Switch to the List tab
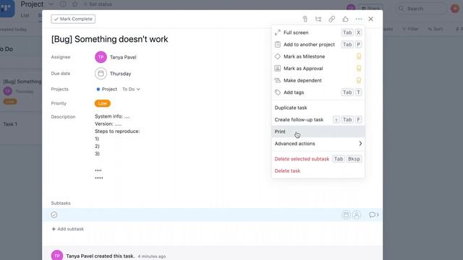Image resolution: width=463 pixels, height=260 pixels. [25, 15]
